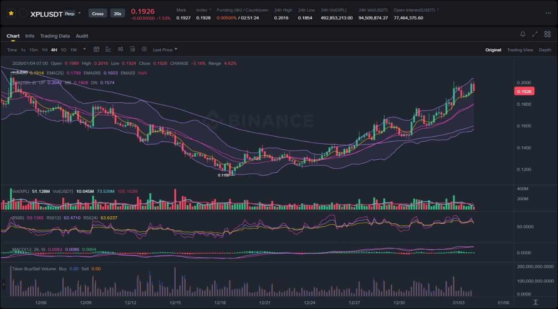
Task: Open the XPLUSDT pair selector dropdown arrow
Action: (79, 13)
